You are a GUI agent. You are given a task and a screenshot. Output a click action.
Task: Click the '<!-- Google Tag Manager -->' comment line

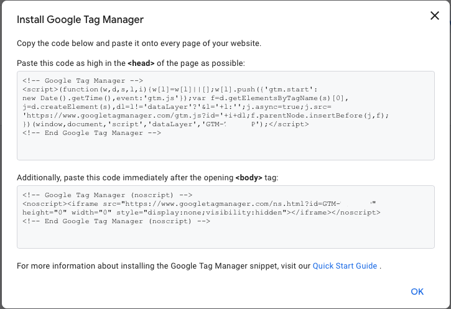click(83, 81)
